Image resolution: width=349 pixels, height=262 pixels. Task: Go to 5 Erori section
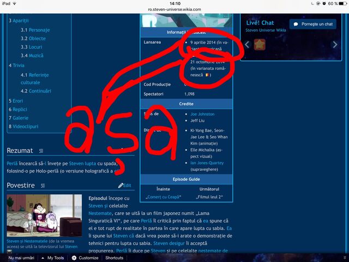16,101
